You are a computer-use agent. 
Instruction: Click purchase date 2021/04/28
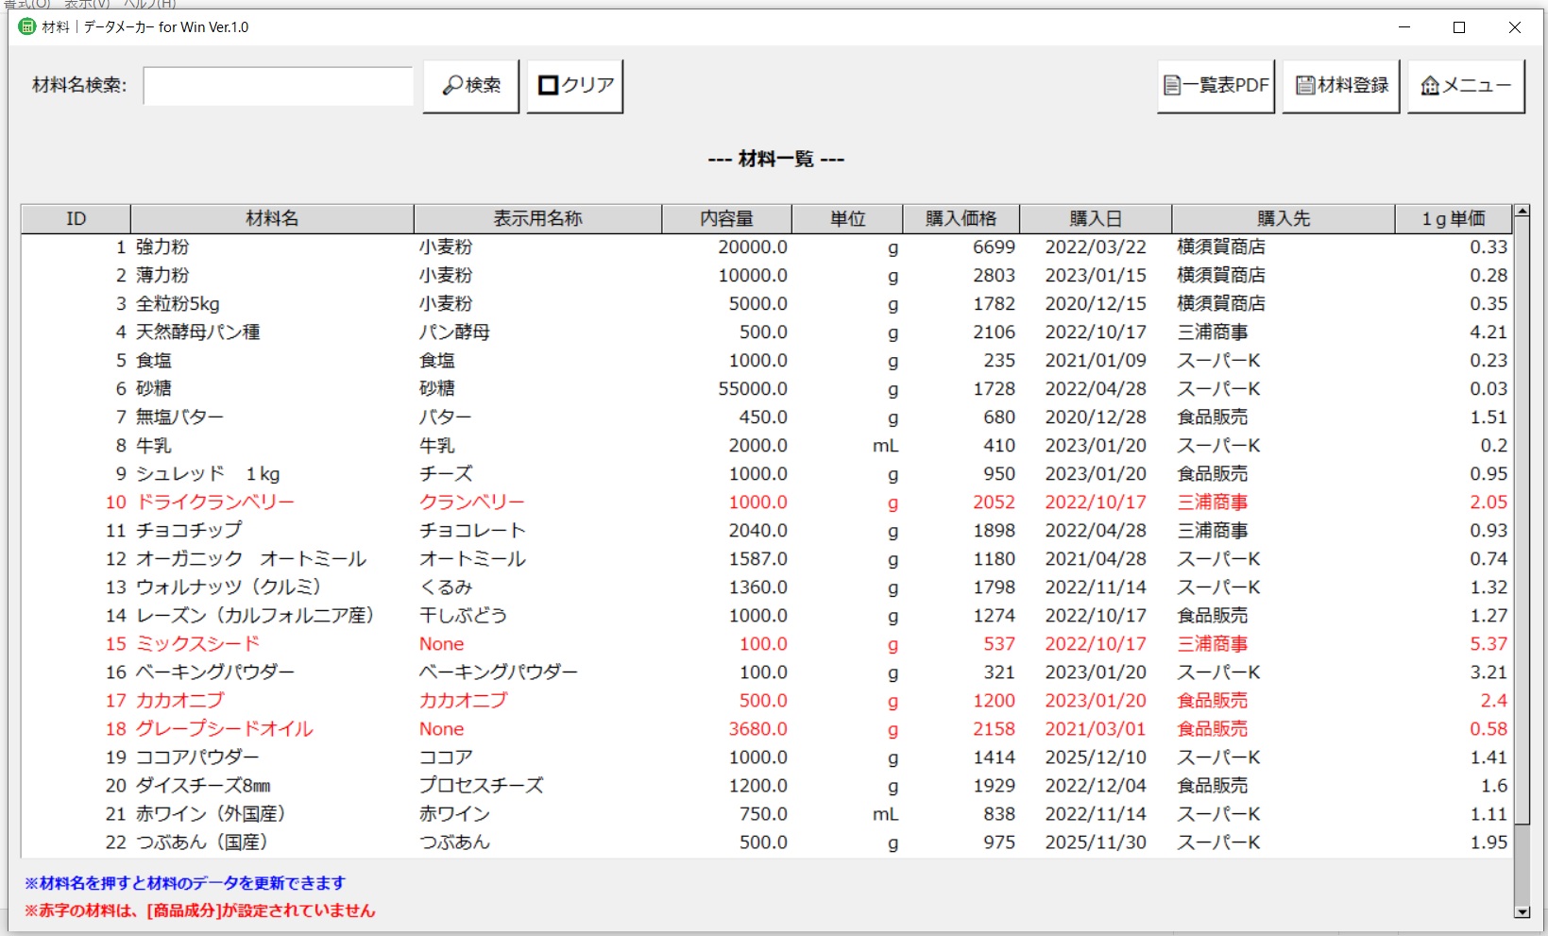1096,559
